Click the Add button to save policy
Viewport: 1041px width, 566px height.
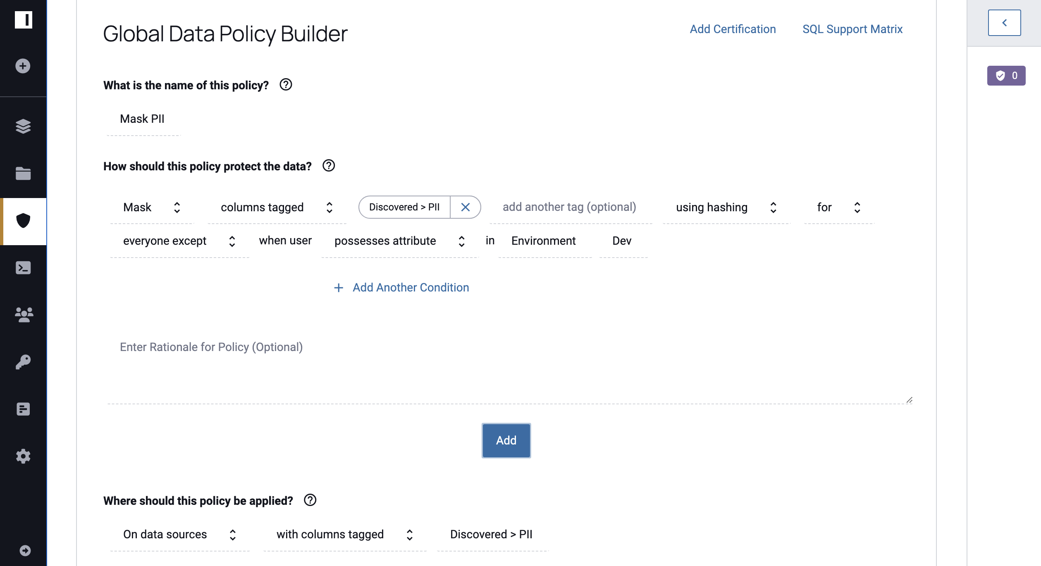pyautogui.click(x=506, y=440)
